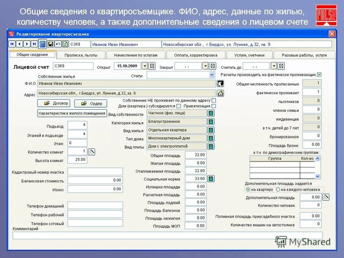
Task: Go to previous record arrow
Action: [19, 44]
